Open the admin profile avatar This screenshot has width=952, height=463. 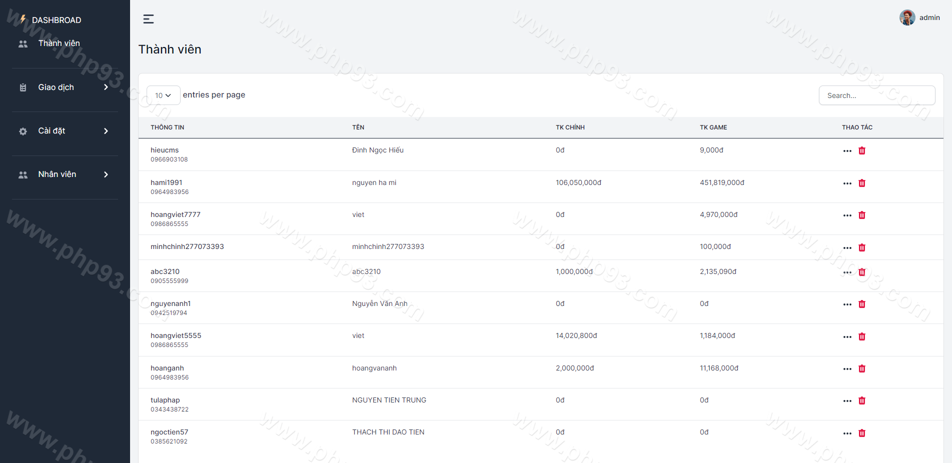tap(907, 17)
